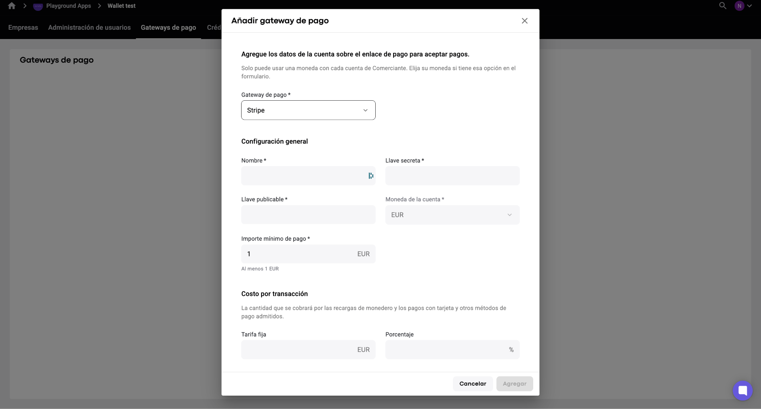Click the purple N user avatar
The height and width of the screenshot is (409, 761).
739,6
